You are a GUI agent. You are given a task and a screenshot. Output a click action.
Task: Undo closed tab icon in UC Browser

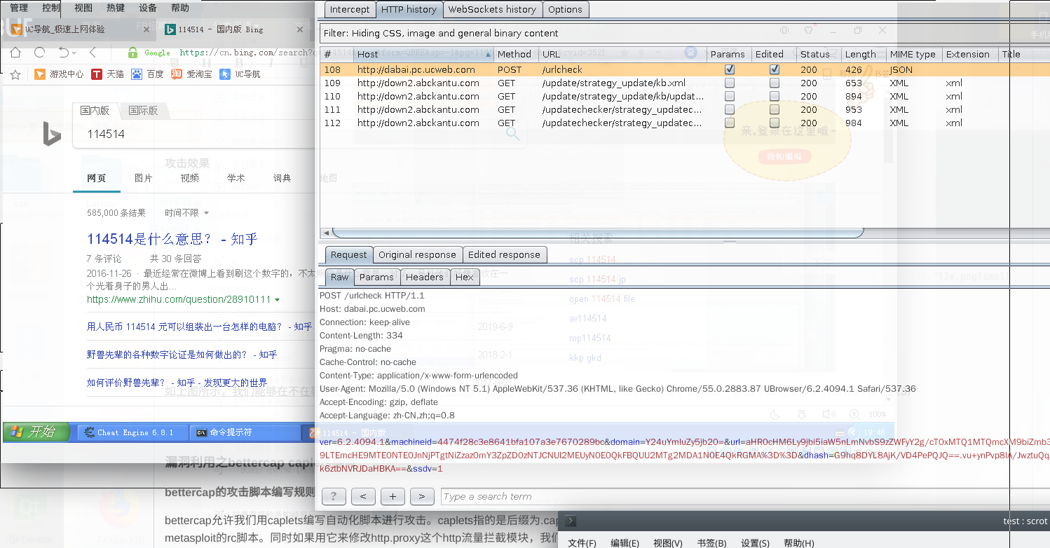(x=64, y=53)
